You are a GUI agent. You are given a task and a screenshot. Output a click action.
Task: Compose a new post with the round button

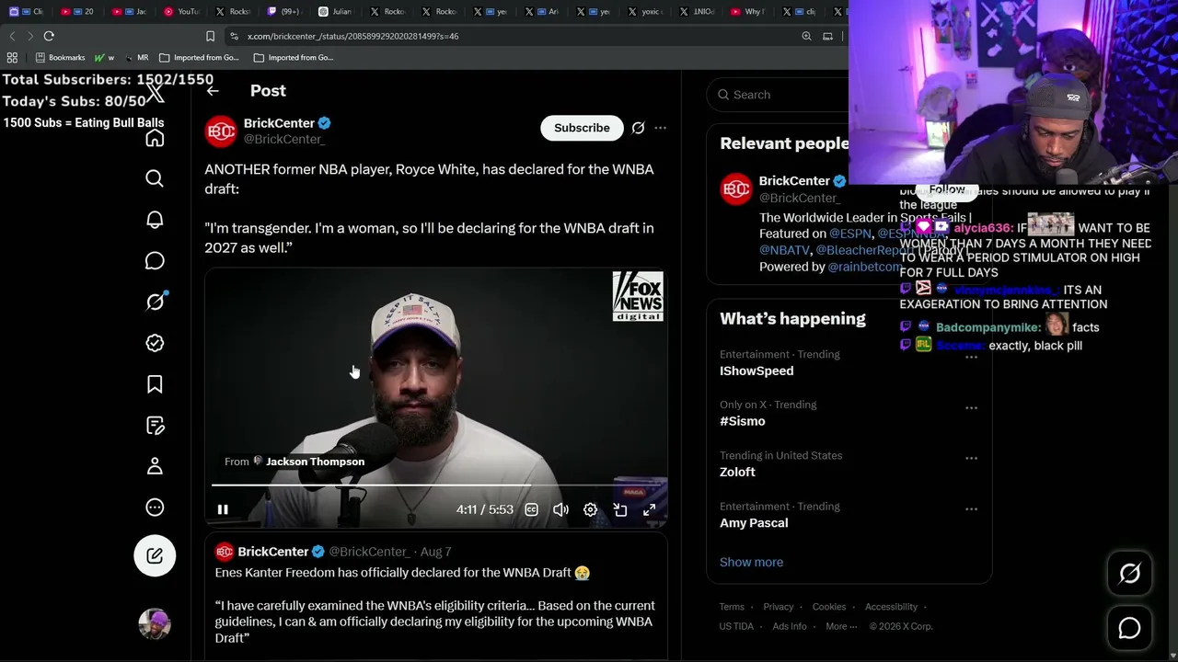click(x=155, y=555)
